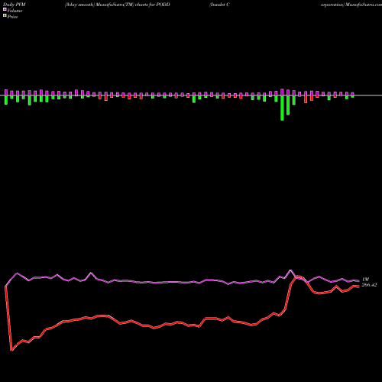Click the peak of the magenta volume line

(290, 270)
